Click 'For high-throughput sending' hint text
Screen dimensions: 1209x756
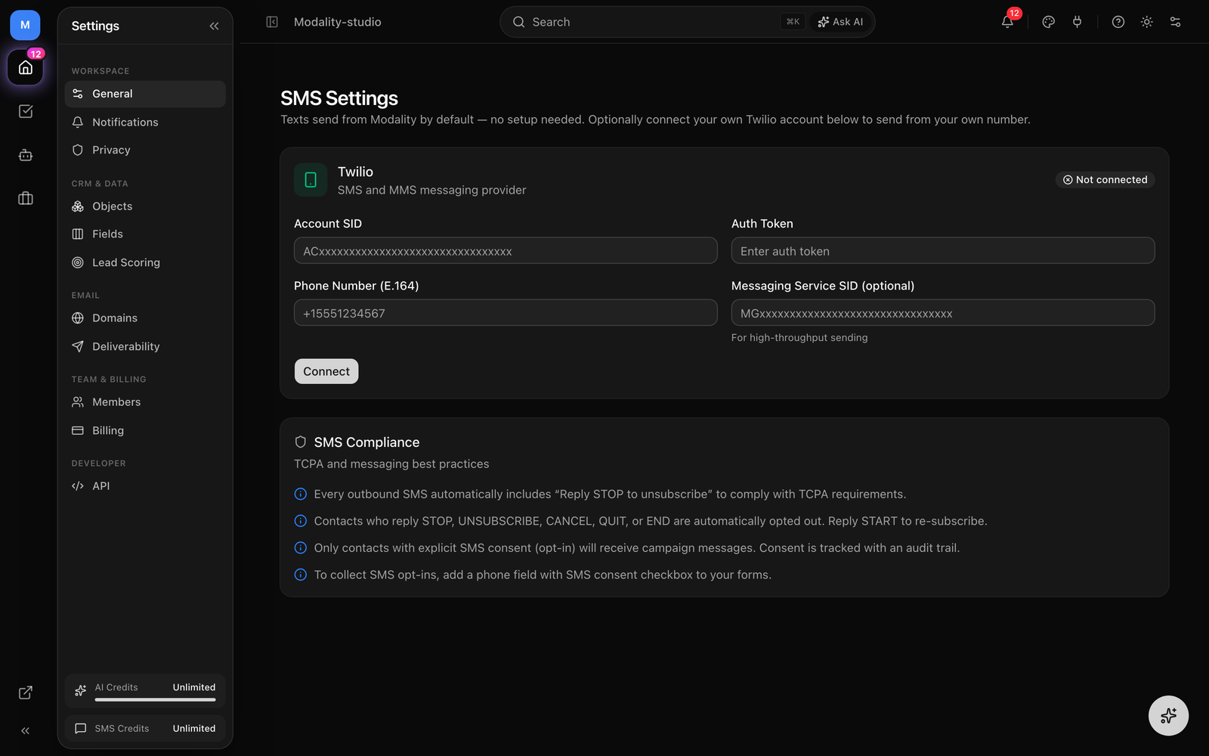[799, 338]
